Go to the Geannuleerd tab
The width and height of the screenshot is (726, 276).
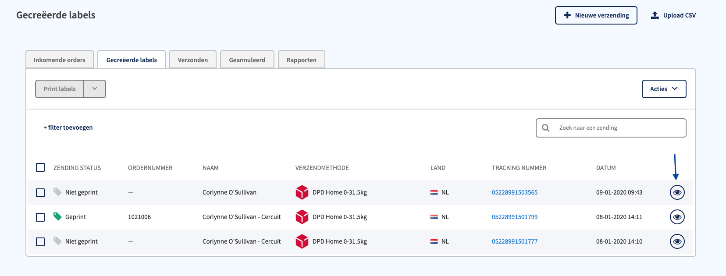247,60
